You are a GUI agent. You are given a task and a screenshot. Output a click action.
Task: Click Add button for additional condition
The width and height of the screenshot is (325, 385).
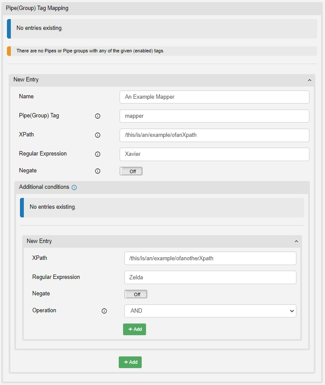click(x=134, y=329)
